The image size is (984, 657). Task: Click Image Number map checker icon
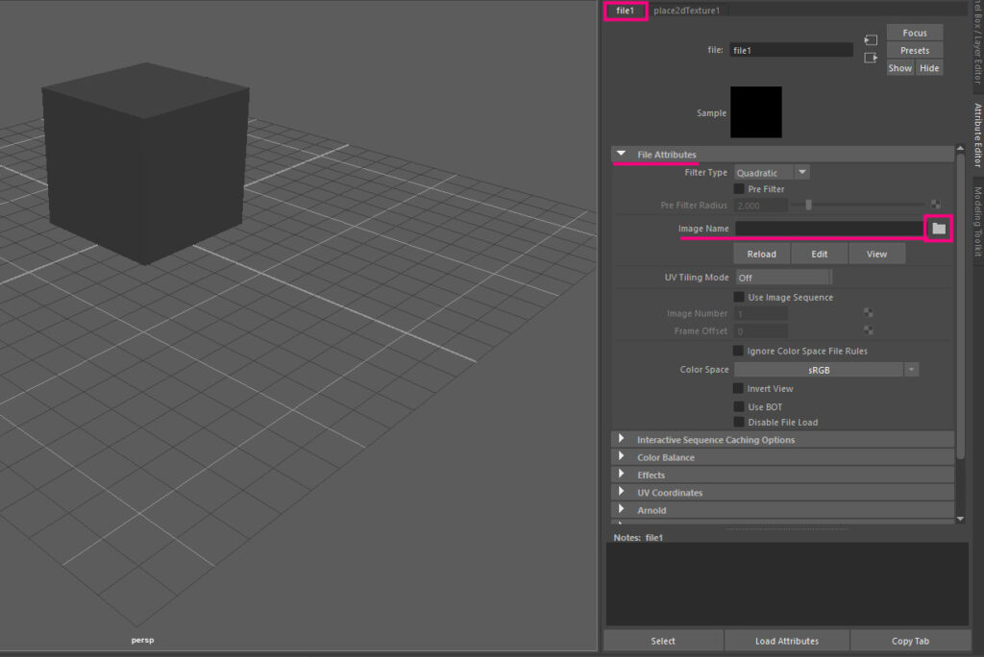pyautogui.click(x=869, y=312)
